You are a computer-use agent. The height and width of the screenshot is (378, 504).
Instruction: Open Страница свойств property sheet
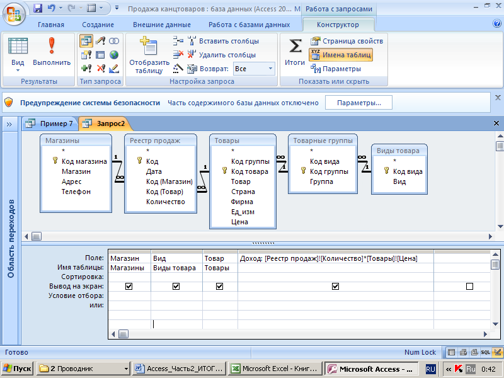(x=346, y=41)
